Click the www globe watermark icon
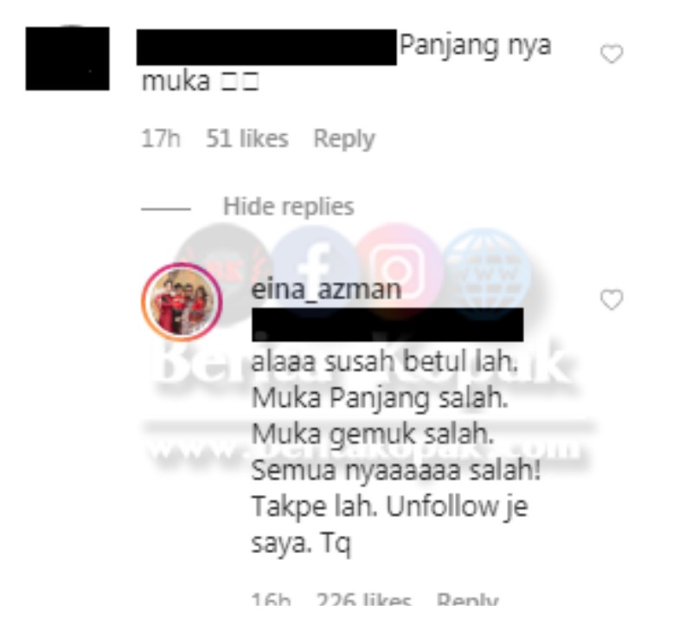This screenshot has width=692, height=618. pyautogui.click(x=485, y=272)
